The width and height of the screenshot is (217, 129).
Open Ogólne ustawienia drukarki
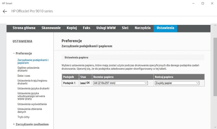(29, 69)
